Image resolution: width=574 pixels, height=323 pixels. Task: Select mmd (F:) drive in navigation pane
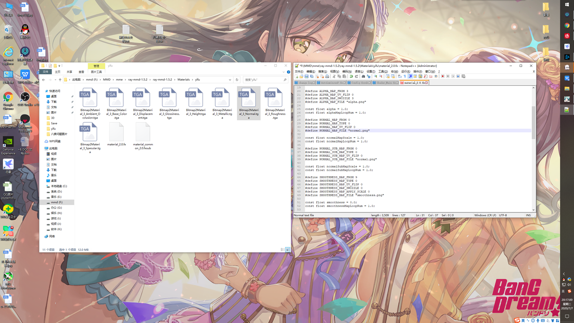(57, 202)
